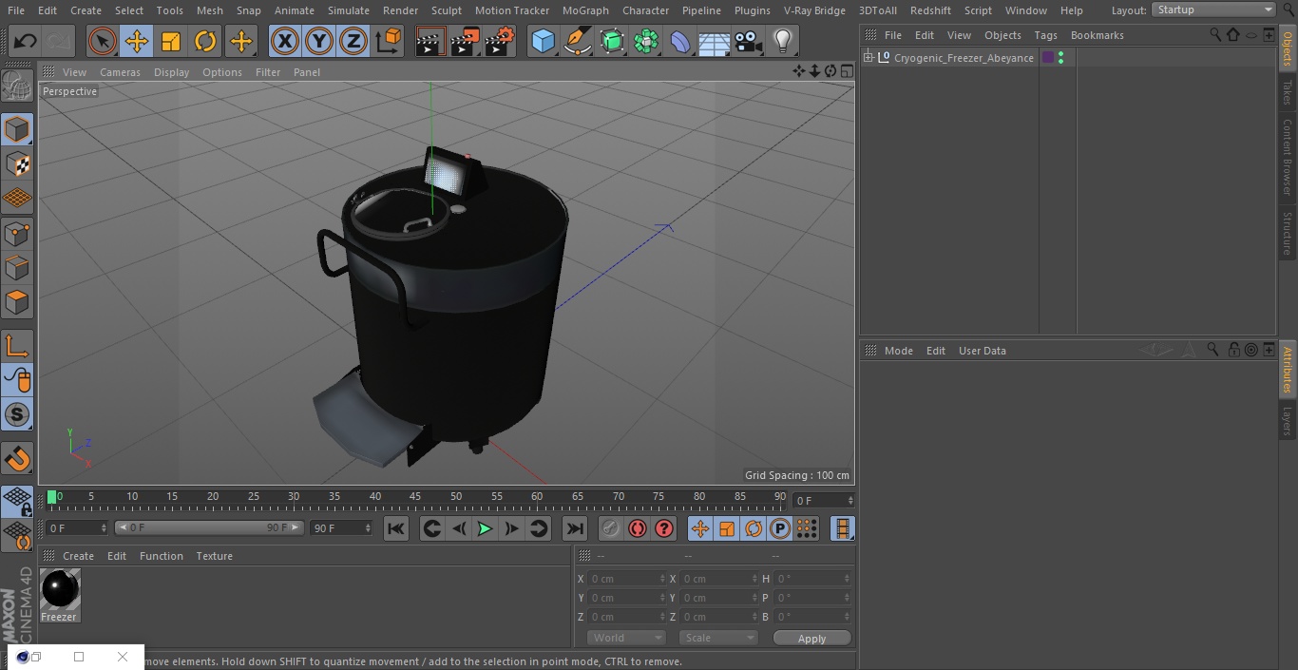
Task: Click the X position input field
Action: click(x=623, y=579)
